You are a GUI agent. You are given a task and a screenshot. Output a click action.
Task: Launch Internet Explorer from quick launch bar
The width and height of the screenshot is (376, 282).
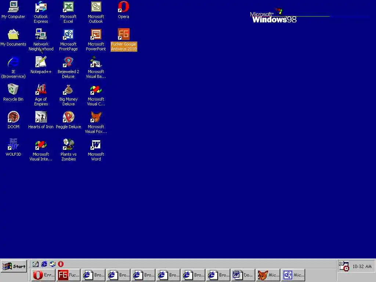pos(44,264)
